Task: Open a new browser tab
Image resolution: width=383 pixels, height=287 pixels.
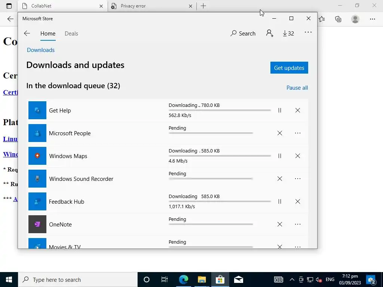Action: [x=203, y=6]
